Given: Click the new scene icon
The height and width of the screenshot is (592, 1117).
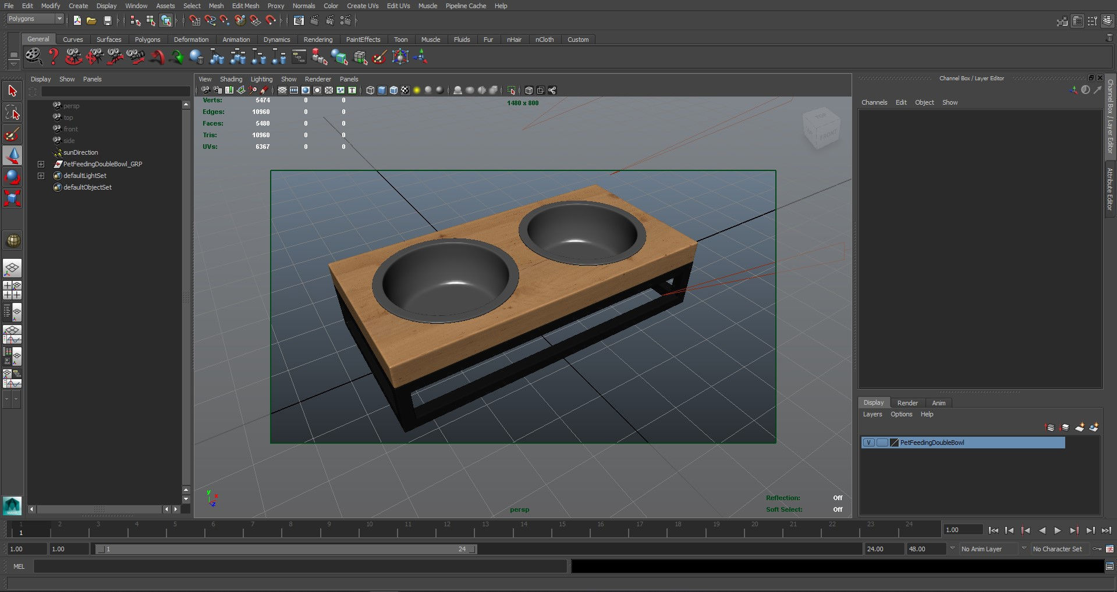Looking at the screenshot, I should coord(77,20).
